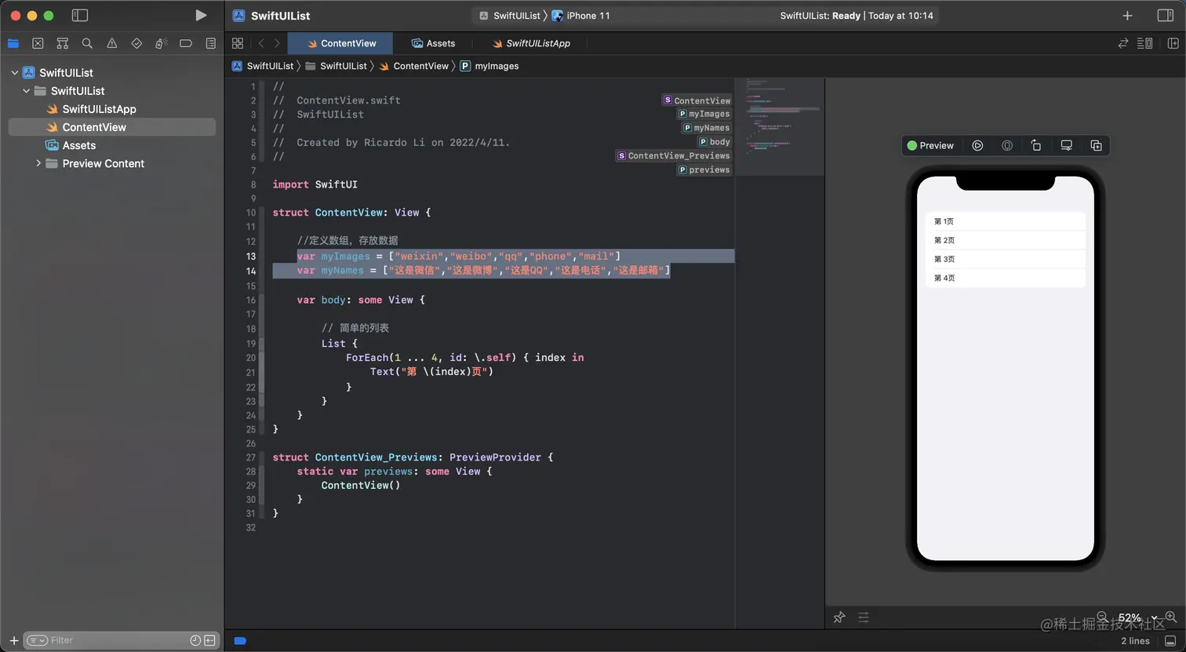Pin the preview canvas
The image size is (1186, 652).
pyautogui.click(x=839, y=617)
